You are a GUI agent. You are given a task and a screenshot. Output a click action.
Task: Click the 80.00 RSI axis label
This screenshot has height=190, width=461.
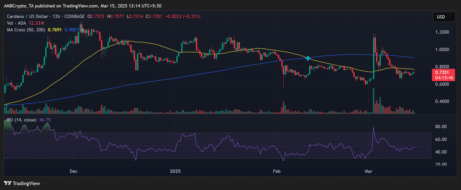pos(441,127)
